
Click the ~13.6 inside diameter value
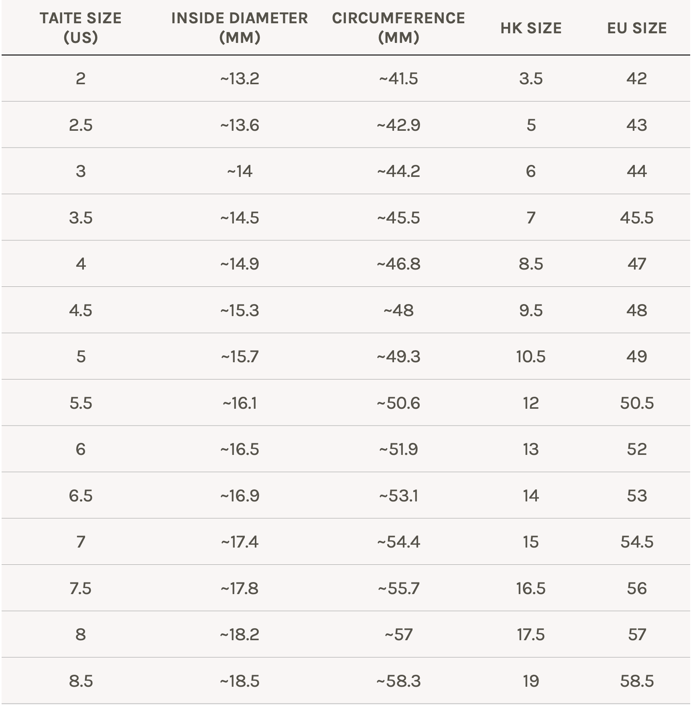coord(240,125)
